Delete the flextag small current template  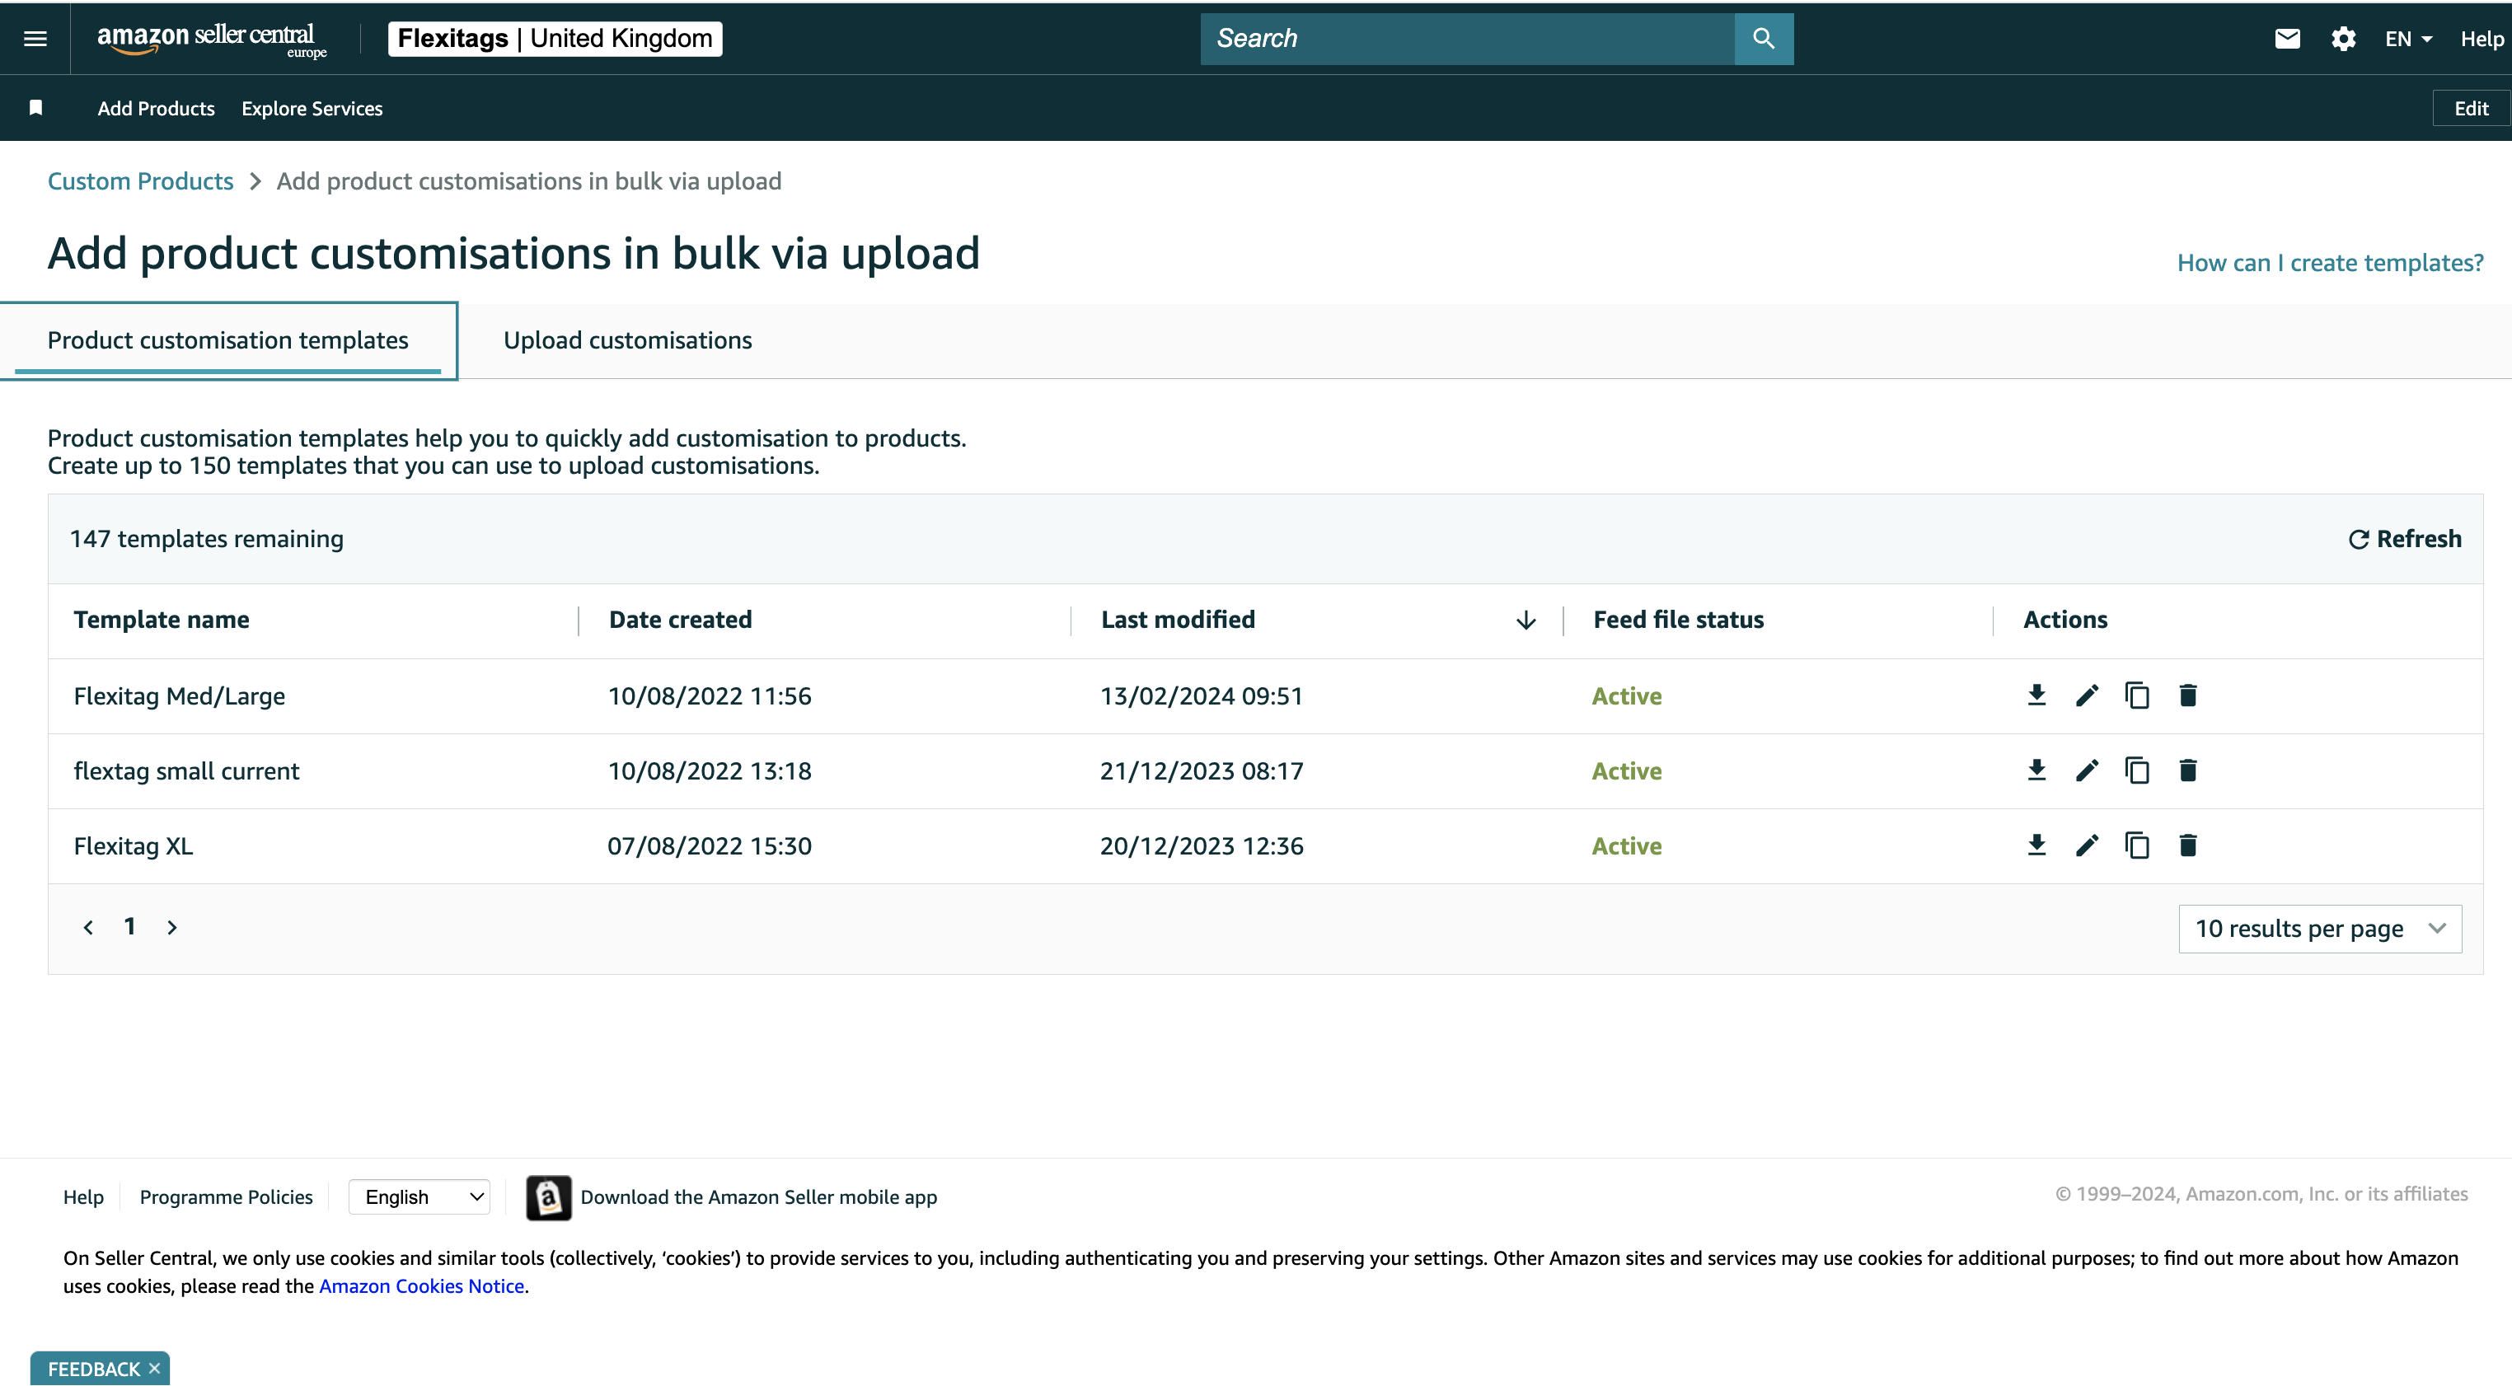coord(2187,770)
